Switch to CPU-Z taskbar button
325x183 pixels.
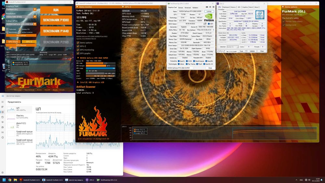[90, 180]
